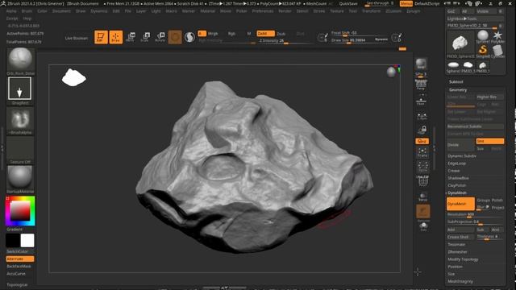Toggle the DynaMesh button
Viewport: 516px width, 290px height.
coord(460,204)
